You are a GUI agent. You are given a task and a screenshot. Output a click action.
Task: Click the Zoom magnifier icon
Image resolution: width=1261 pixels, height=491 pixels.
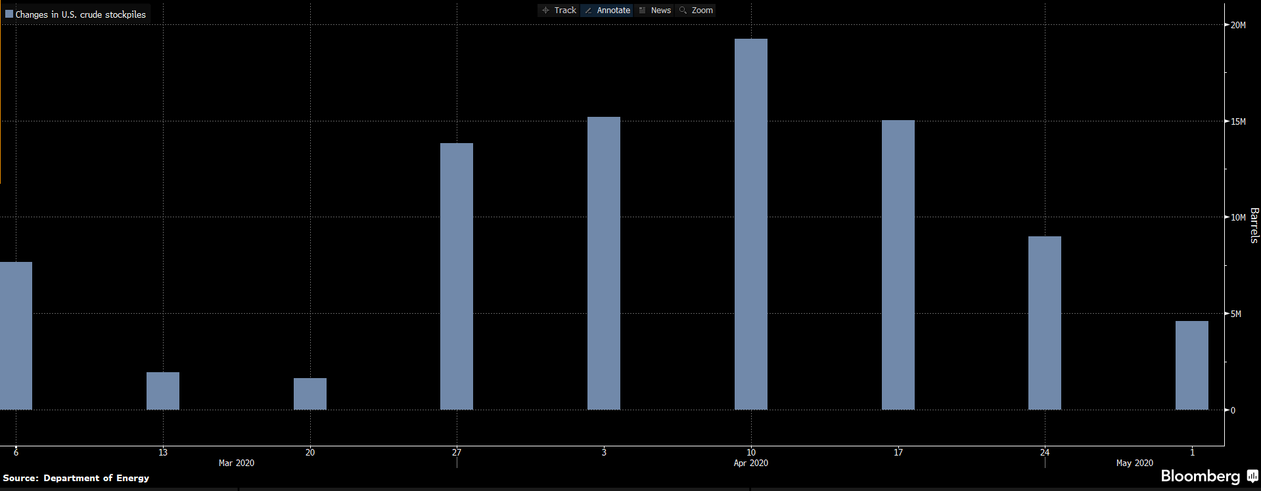(683, 11)
